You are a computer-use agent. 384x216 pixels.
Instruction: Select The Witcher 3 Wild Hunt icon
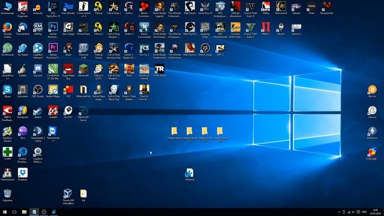(x=175, y=48)
